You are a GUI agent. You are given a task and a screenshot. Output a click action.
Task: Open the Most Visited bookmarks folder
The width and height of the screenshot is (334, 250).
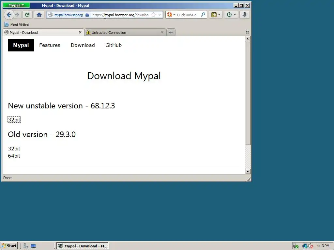17,25
